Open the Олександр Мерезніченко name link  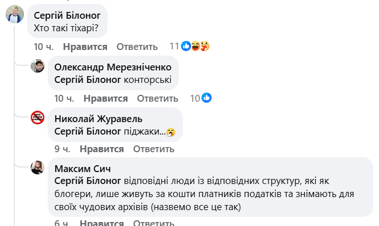(113, 68)
